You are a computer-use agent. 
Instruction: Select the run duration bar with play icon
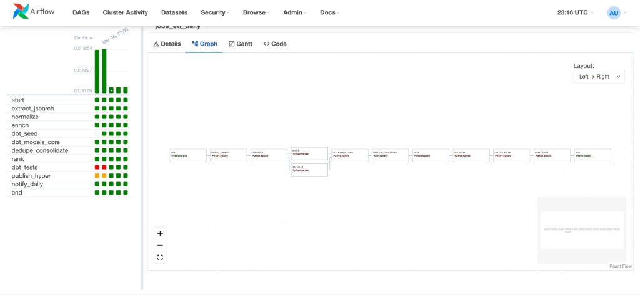(x=111, y=90)
